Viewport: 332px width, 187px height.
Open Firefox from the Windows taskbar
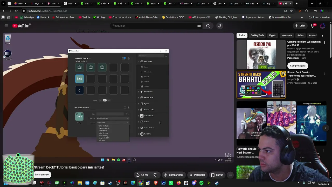[178, 183]
